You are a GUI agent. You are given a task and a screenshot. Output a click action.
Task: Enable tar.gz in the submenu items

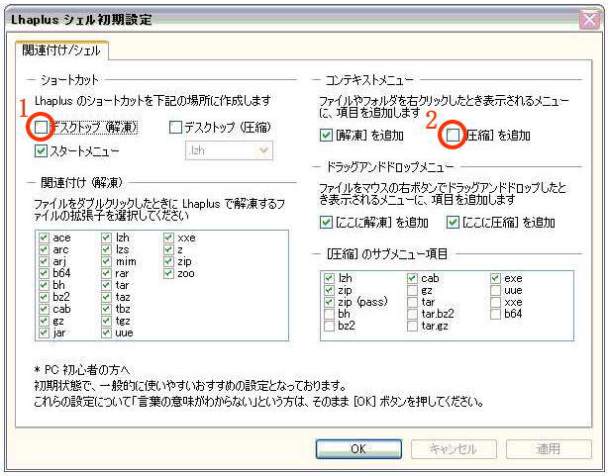[412, 326]
